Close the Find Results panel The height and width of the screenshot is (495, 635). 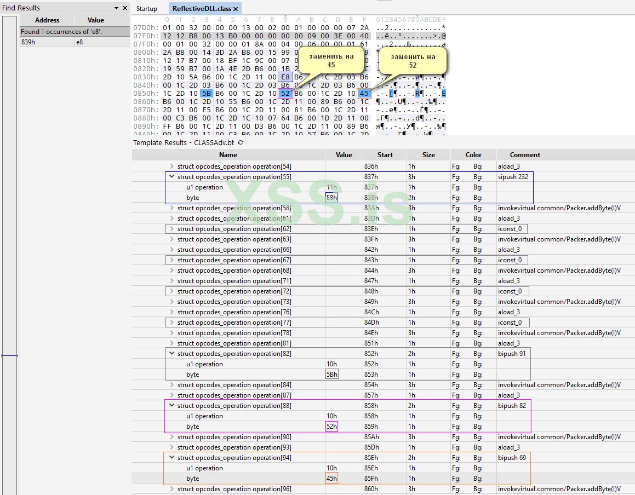coord(125,8)
